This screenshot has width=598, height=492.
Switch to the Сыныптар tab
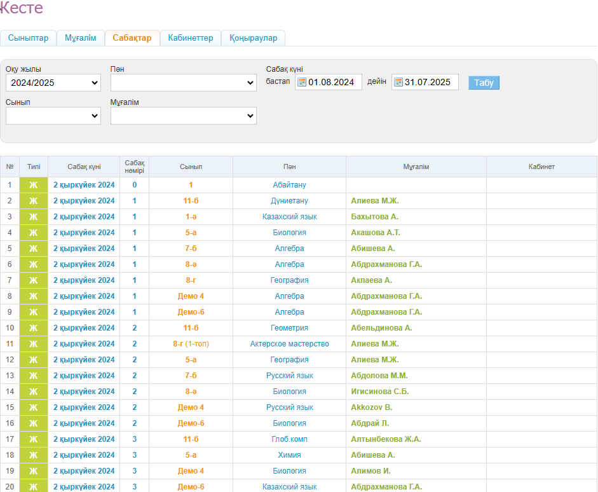coord(28,38)
